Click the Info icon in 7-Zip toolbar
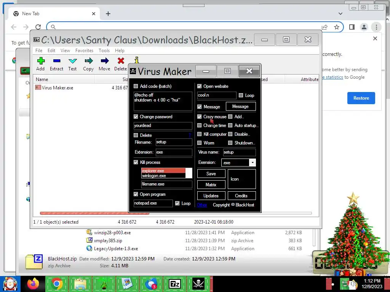 [137, 60]
